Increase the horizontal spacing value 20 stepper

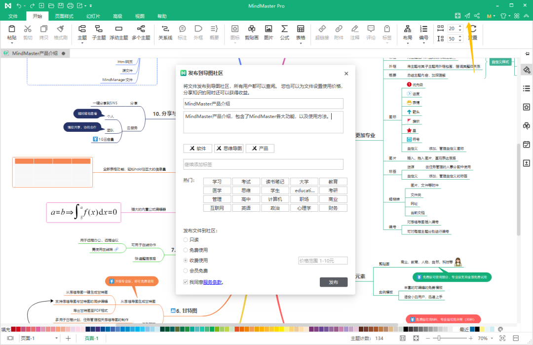pyautogui.click(x=460, y=27)
